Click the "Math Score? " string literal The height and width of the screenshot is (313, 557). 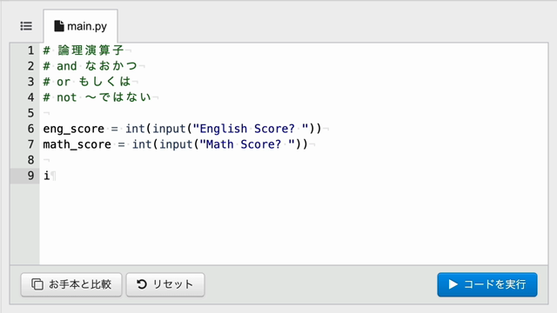[247, 144]
